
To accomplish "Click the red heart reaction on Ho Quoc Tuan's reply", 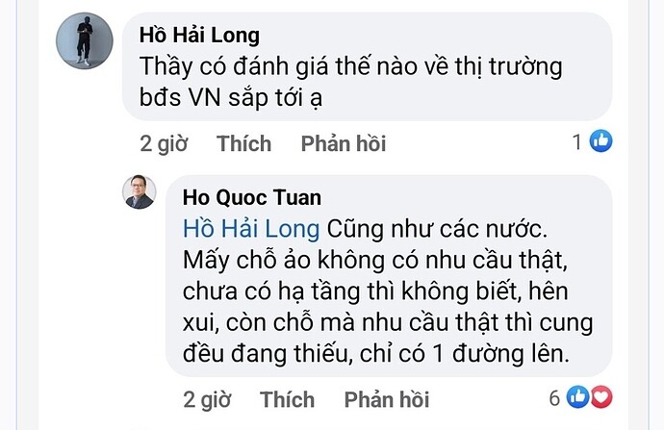I will click(601, 397).
